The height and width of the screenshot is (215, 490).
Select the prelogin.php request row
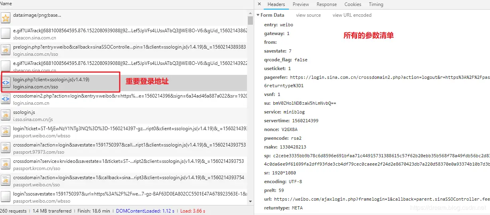[124, 50]
